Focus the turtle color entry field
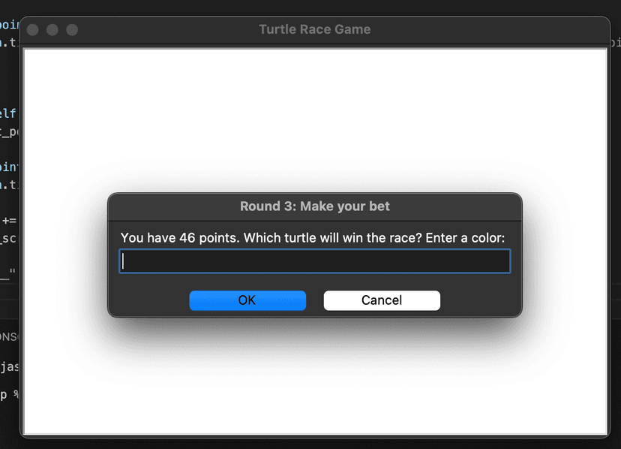 pyautogui.click(x=315, y=261)
